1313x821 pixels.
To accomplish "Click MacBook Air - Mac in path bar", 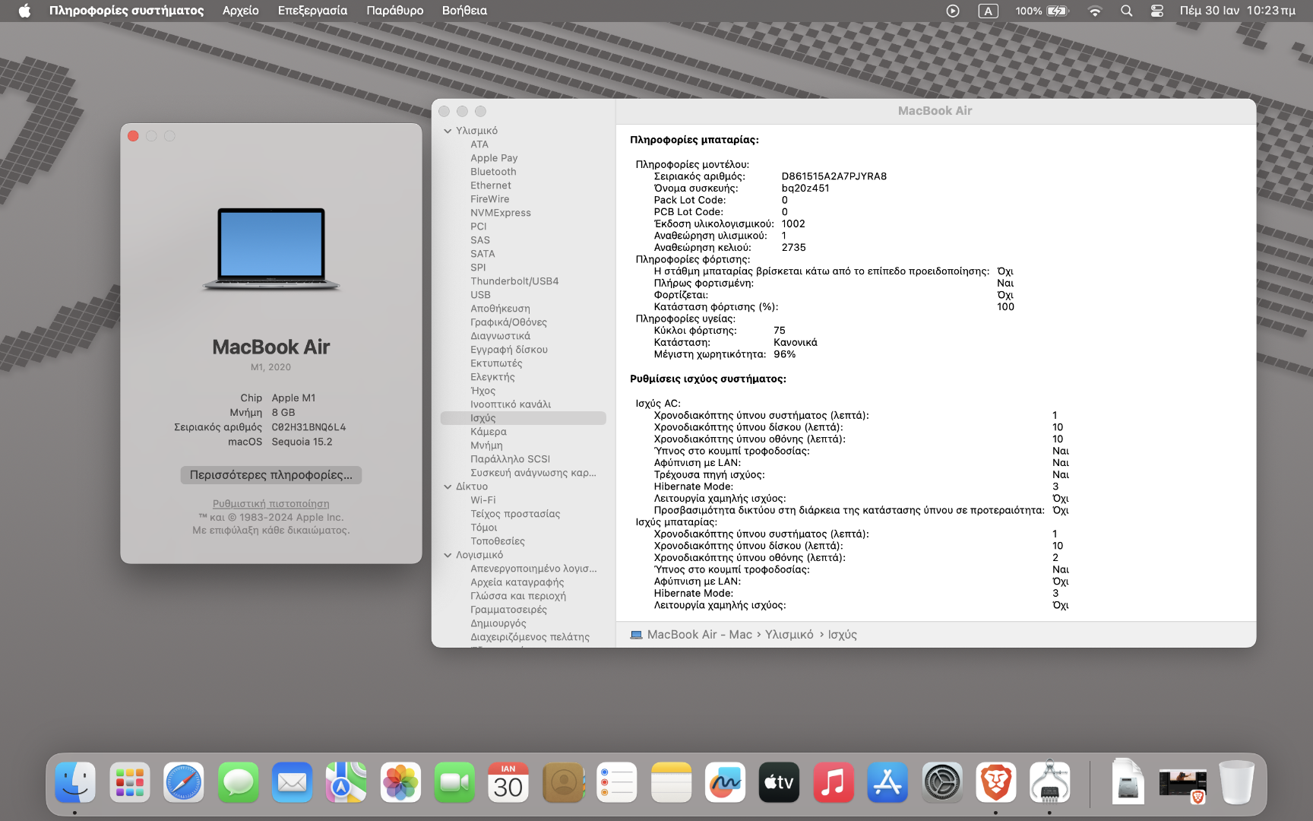I will click(x=699, y=634).
